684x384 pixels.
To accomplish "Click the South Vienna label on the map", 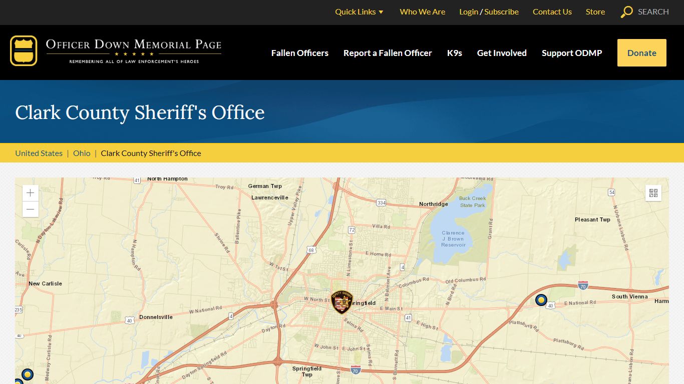I will pos(630,296).
